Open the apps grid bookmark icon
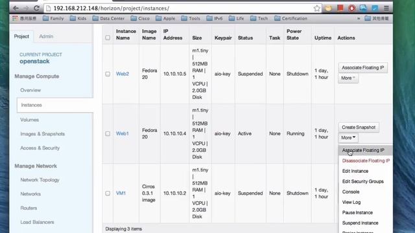Viewport: 415px width, 233px height. 15,18
